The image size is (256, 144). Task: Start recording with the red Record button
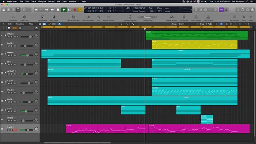pos(75,10)
